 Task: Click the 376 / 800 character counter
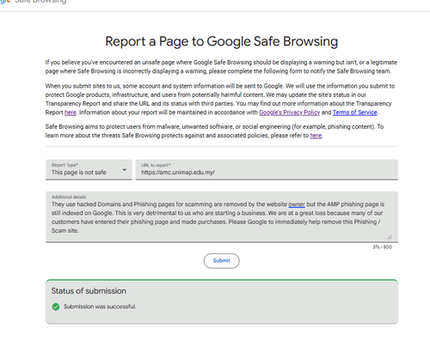coord(382,247)
